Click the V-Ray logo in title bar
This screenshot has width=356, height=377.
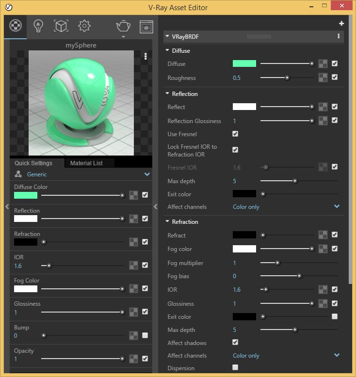[9, 7]
